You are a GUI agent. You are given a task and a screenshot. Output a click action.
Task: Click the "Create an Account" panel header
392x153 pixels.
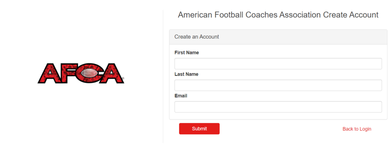click(278, 37)
